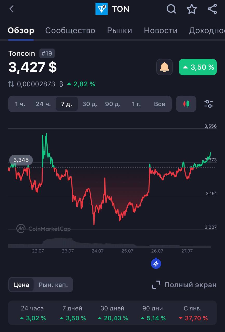225x332 pixels.
Task: Go back using the back arrow
Action: click(x=11, y=9)
